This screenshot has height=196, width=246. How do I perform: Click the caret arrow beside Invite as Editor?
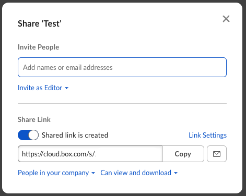coord(66,88)
